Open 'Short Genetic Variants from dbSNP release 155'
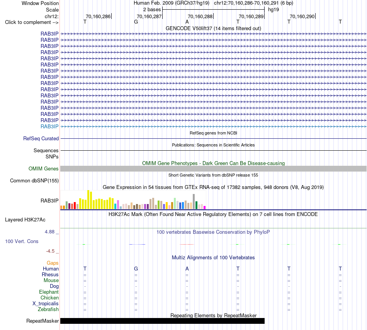 213,175
